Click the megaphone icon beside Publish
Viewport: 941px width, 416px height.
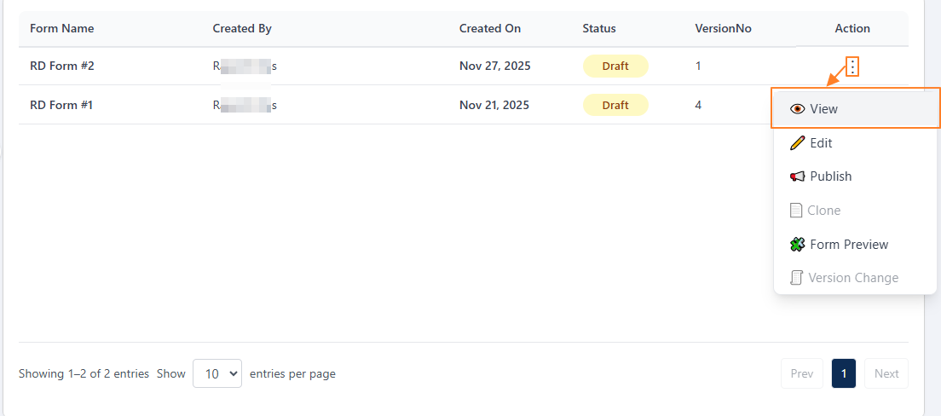coord(797,176)
